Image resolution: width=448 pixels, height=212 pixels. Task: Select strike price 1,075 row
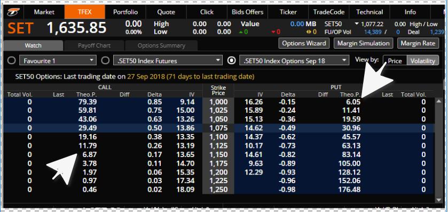pyautogui.click(x=218, y=128)
